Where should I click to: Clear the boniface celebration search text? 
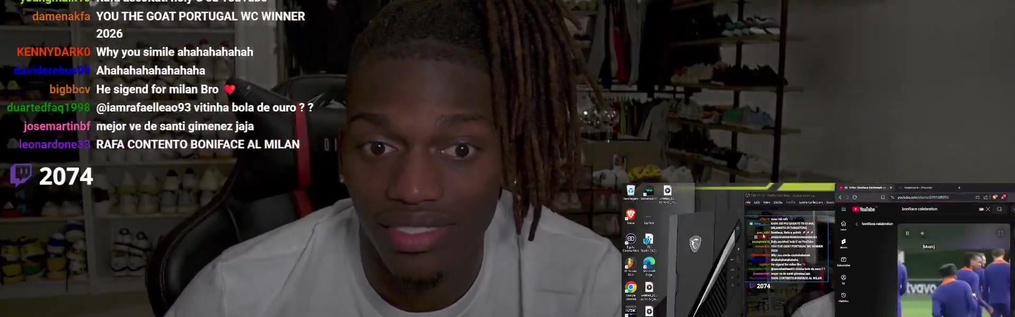click(x=988, y=209)
